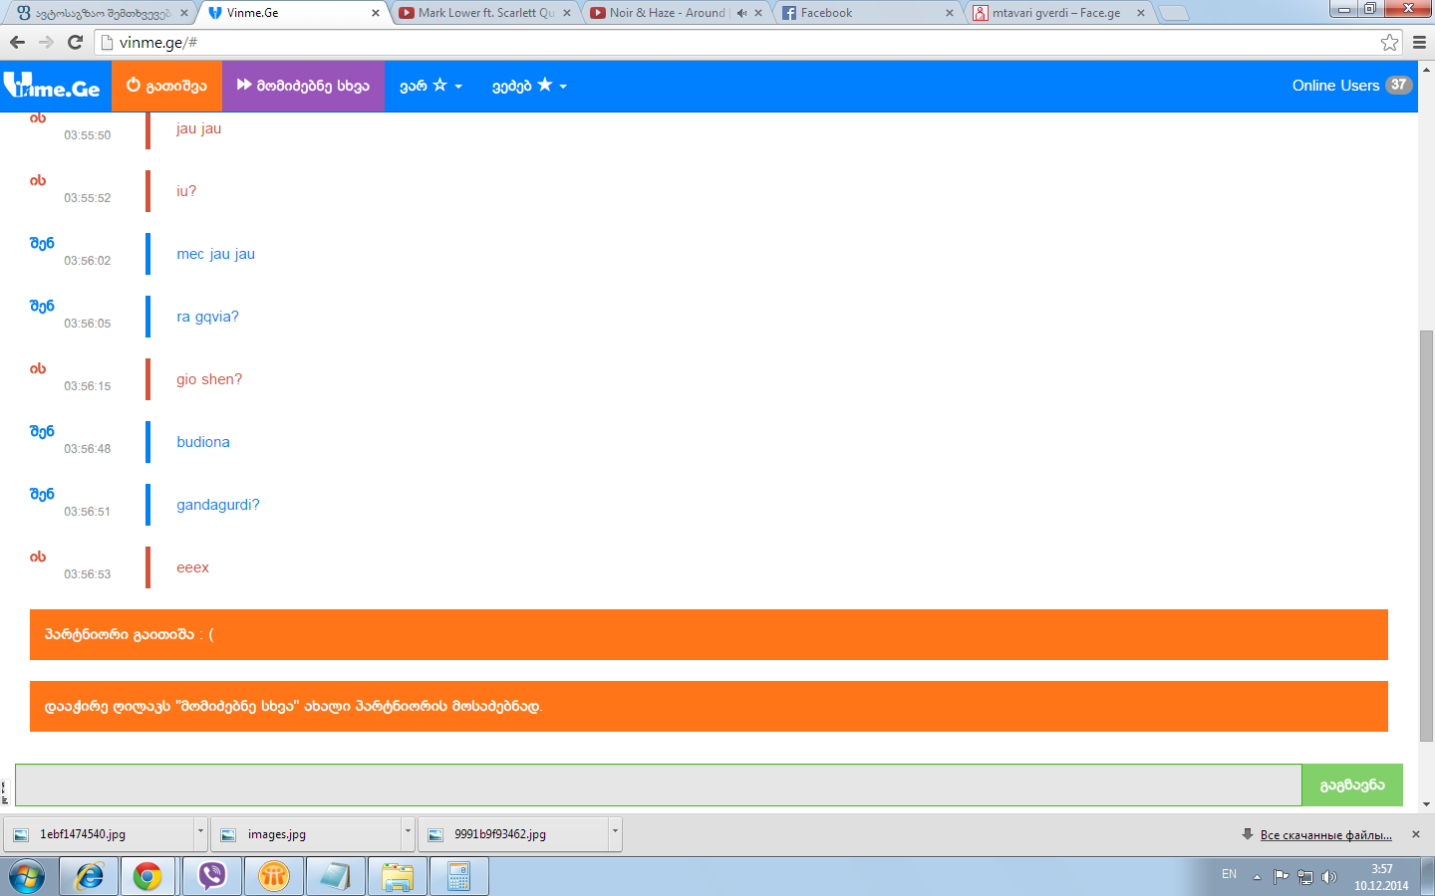Viewport: 1435px width, 896px height.
Task: Open the images.jpg download
Action: (307, 834)
